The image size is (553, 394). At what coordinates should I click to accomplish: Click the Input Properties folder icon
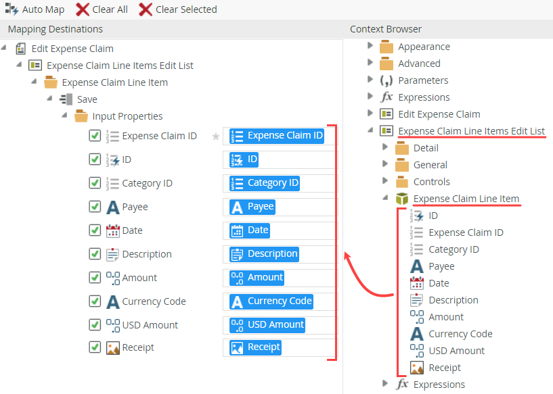[81, 116]
